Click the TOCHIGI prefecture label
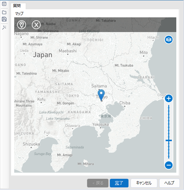Viewport: 184px width, 190px height. (95, 40)
